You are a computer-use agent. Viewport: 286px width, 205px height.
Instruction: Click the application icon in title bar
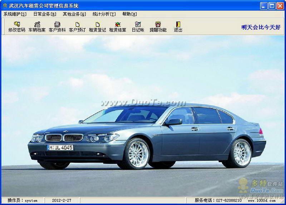(x=5, y=6)
